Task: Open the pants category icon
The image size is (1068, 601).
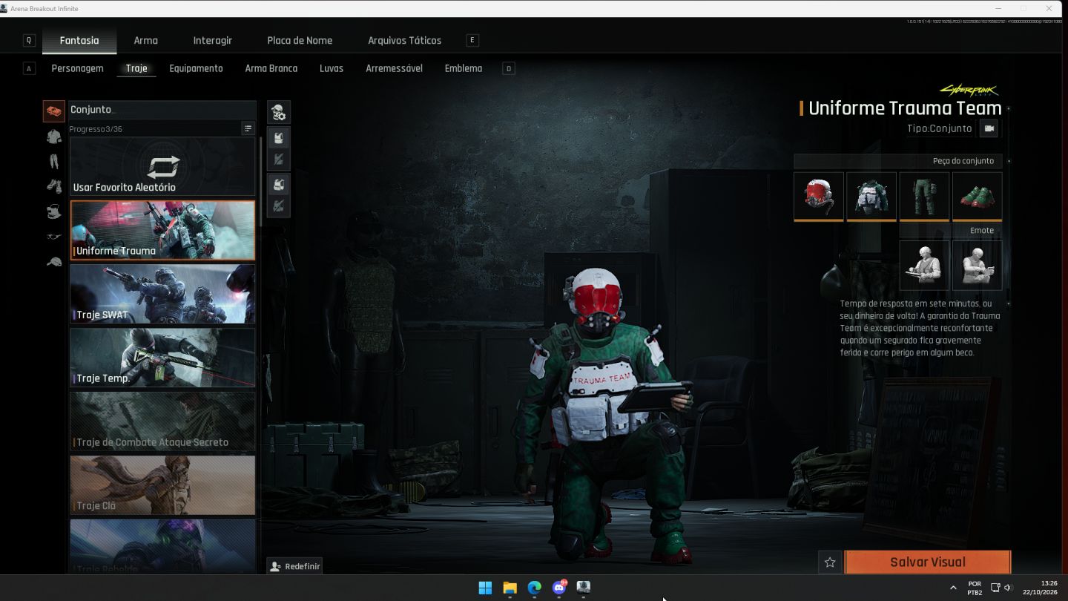Action: (54, 162)
